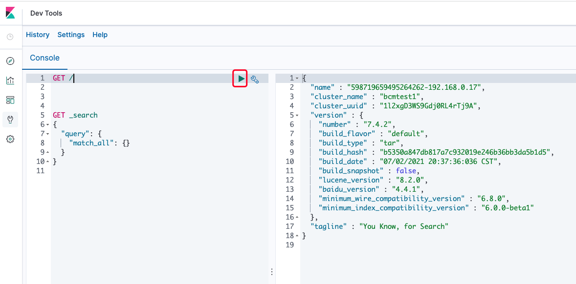Collapse the "version" object in response
576x284 pixels.
[297, 116]
